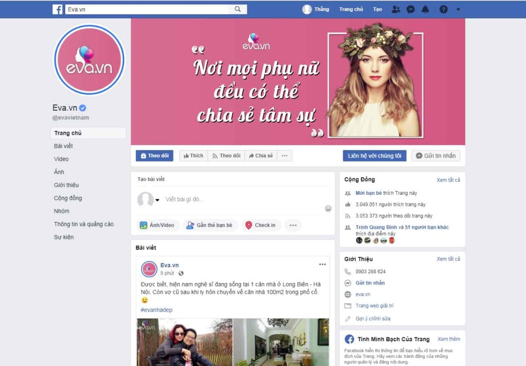Click the emoji smiley in post composer

click(x=328, y=208)
